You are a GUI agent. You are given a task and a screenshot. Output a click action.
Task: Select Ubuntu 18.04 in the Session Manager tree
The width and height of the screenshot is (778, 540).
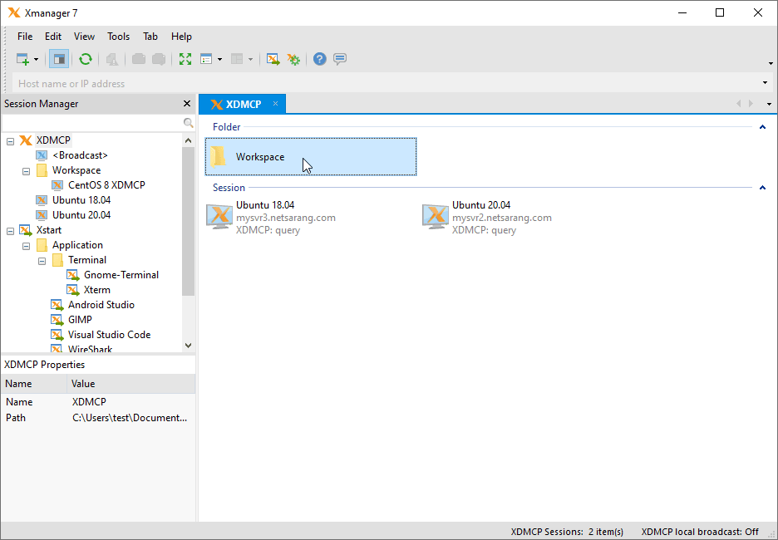(81, 200)
